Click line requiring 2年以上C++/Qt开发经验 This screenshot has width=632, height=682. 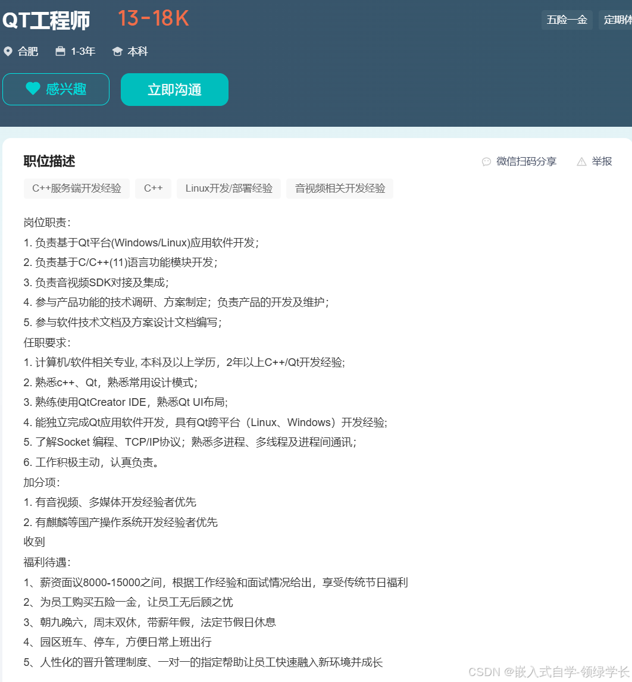184,362
